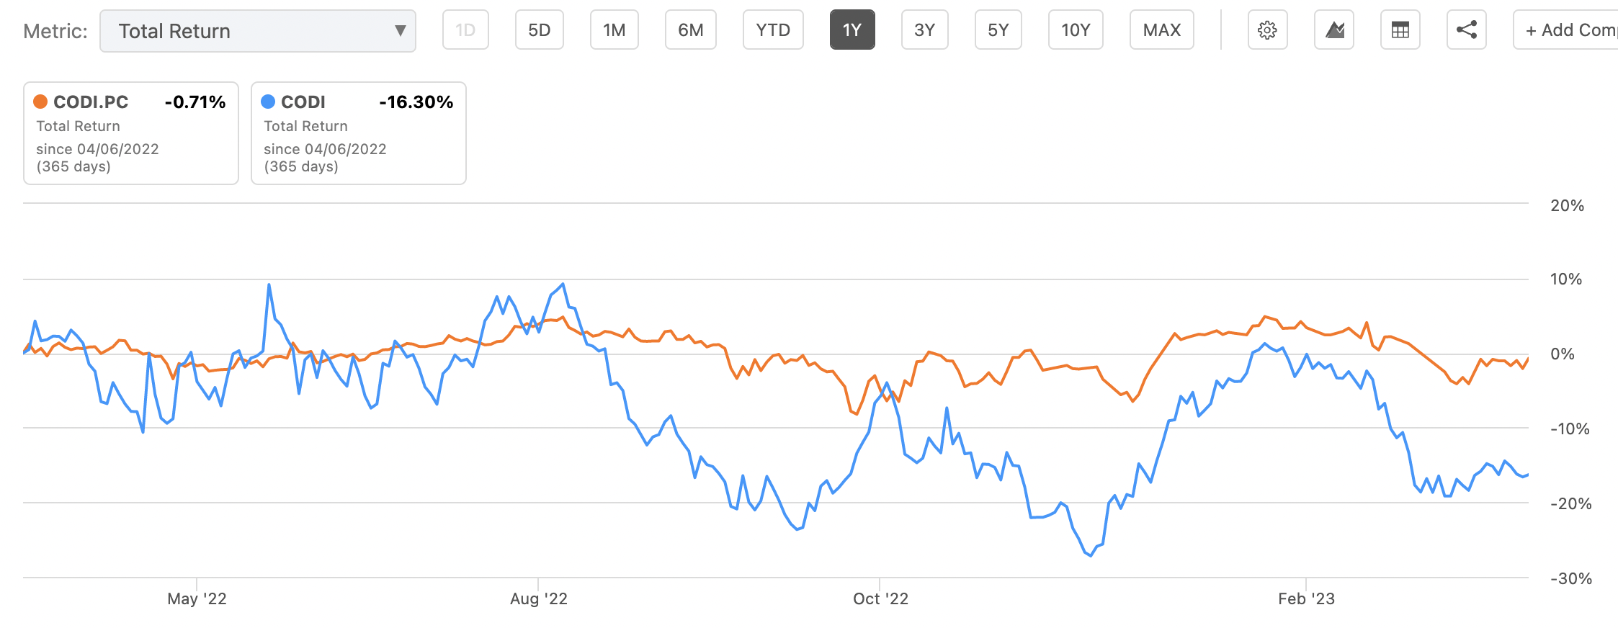Open the chart settings gear icon
Screen dimensions: 1618x628
click(1267, 30)
